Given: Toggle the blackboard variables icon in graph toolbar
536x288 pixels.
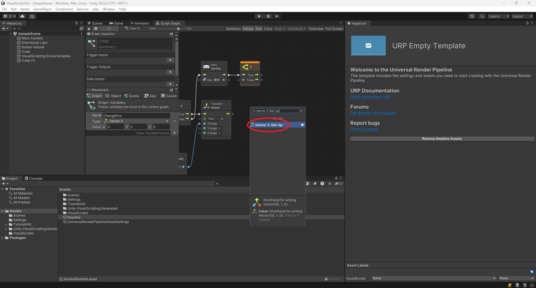Looking at the screenshot, I should [108, 29].
